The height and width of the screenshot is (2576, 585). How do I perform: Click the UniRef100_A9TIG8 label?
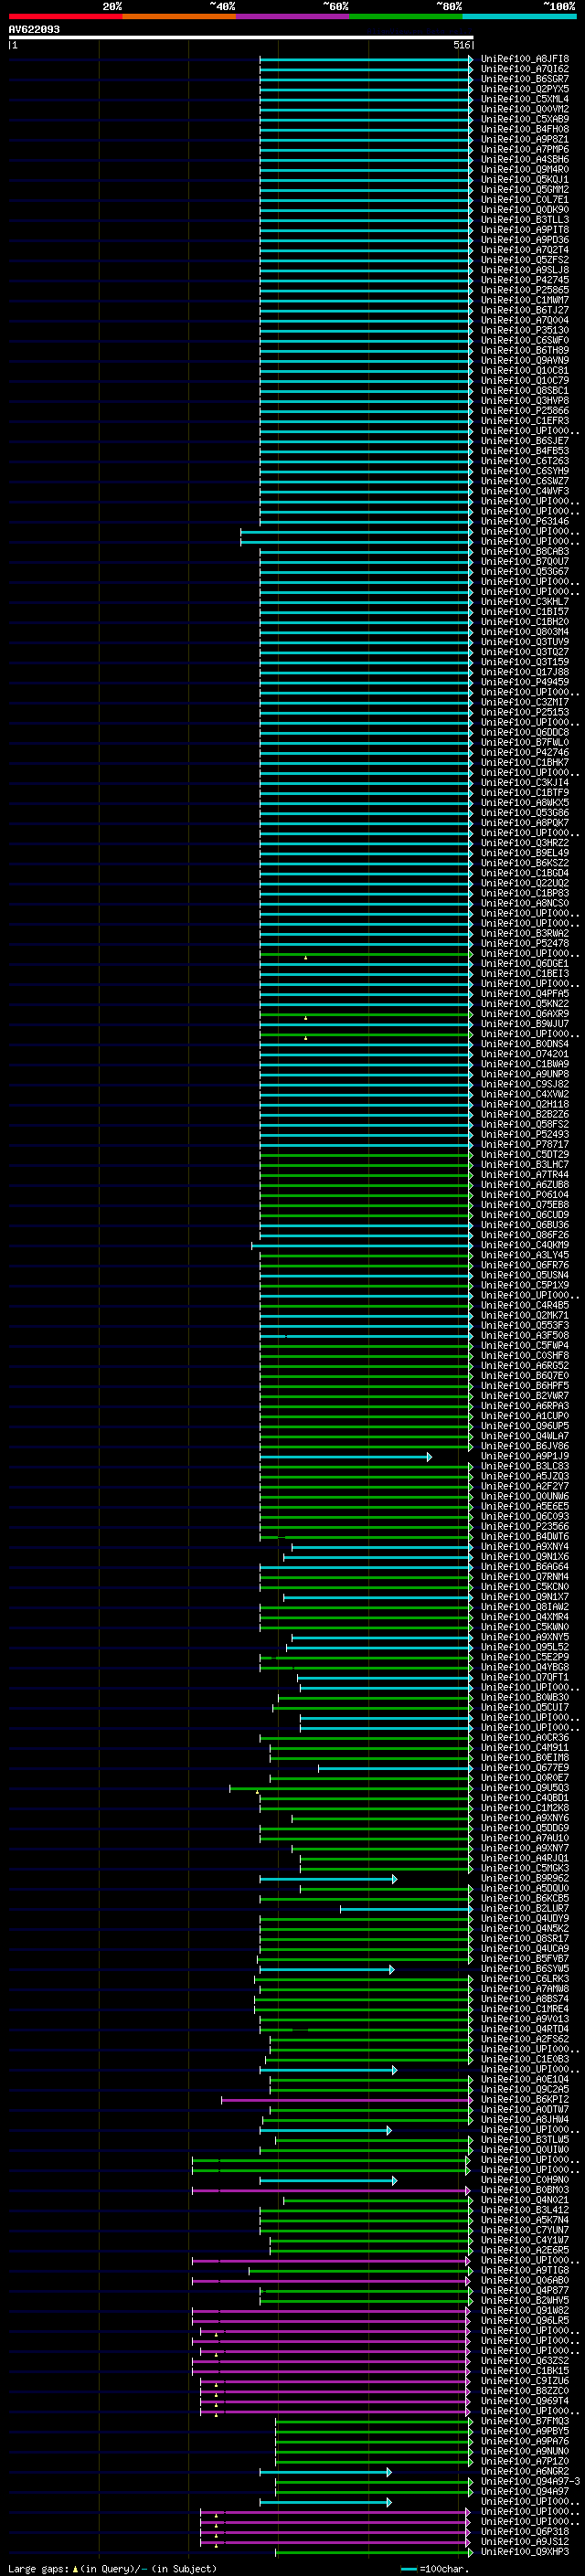[x=525, y=2270]
